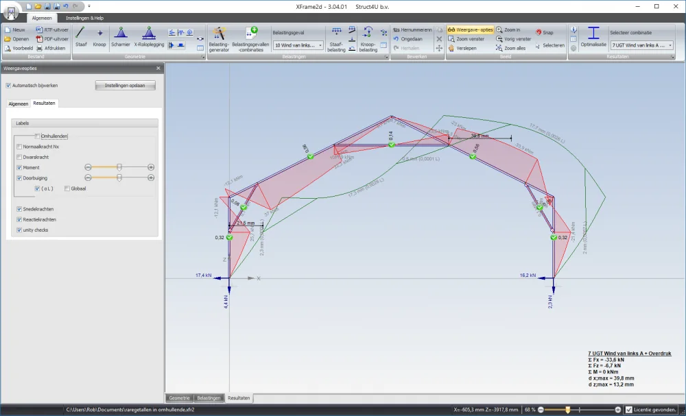Click the move arrows icon in Bewerken group
686x416 pixels.
(x=439, y=48)
